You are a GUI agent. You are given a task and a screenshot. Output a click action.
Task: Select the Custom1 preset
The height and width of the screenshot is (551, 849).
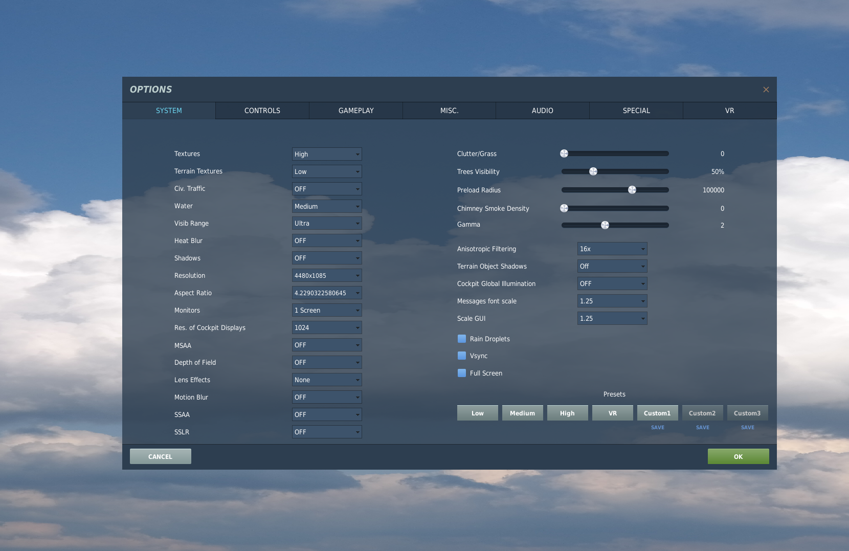(x=657, y=413)
